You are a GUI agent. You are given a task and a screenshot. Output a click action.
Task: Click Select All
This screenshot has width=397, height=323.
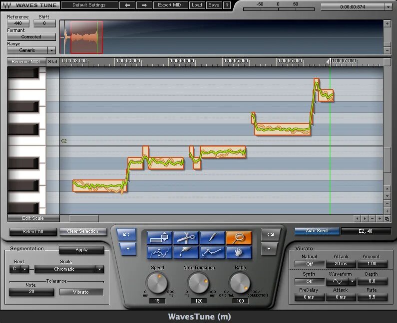[x=33, y=232]
